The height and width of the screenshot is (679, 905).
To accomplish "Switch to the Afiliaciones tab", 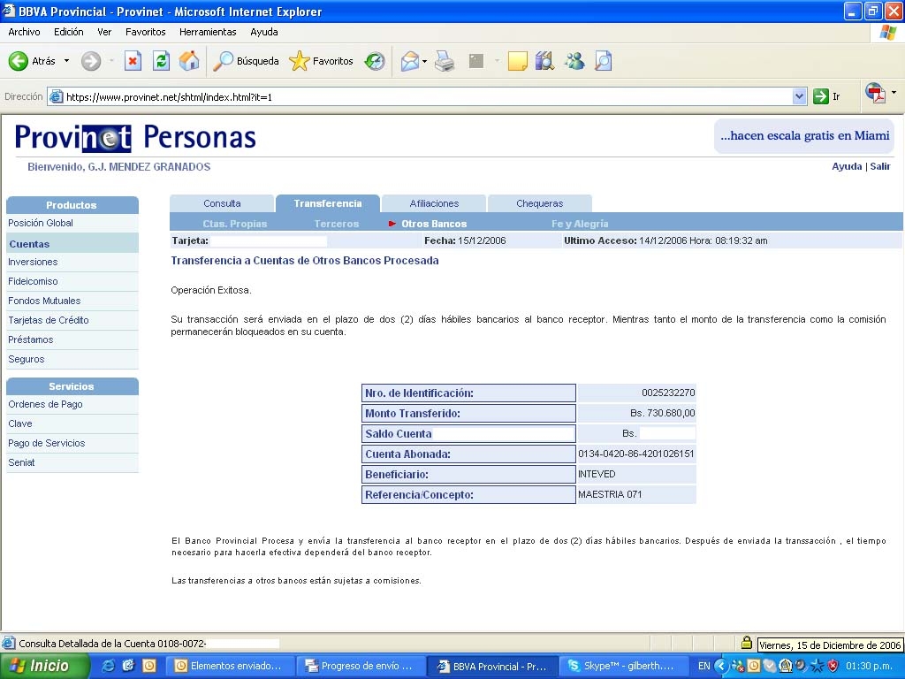I will pos(434,203).
